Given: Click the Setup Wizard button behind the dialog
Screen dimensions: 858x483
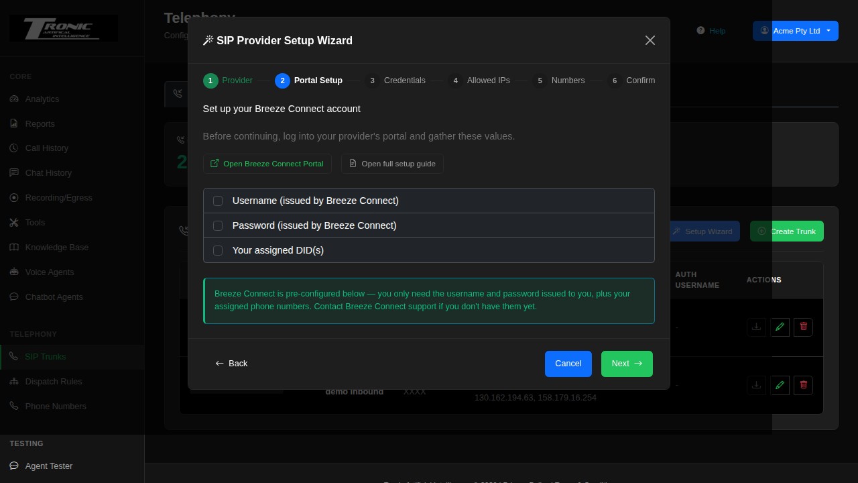Looking at the screenshot, I should click(703, 231).
